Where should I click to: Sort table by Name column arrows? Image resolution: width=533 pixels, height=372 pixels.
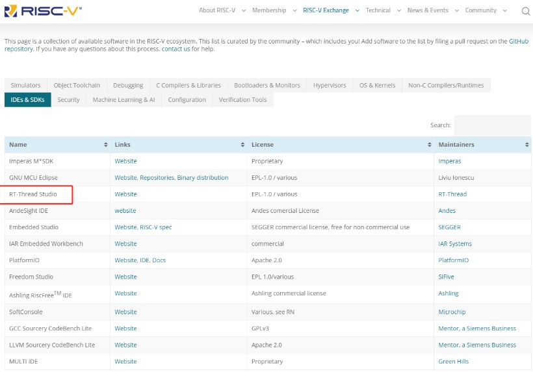pos(106,145)
